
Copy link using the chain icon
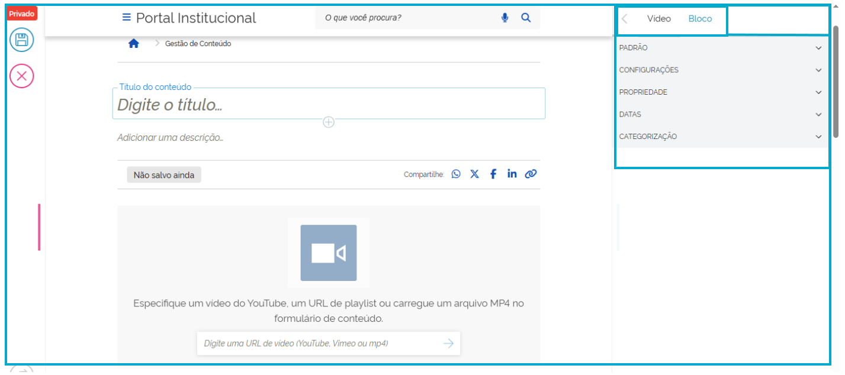531,174
